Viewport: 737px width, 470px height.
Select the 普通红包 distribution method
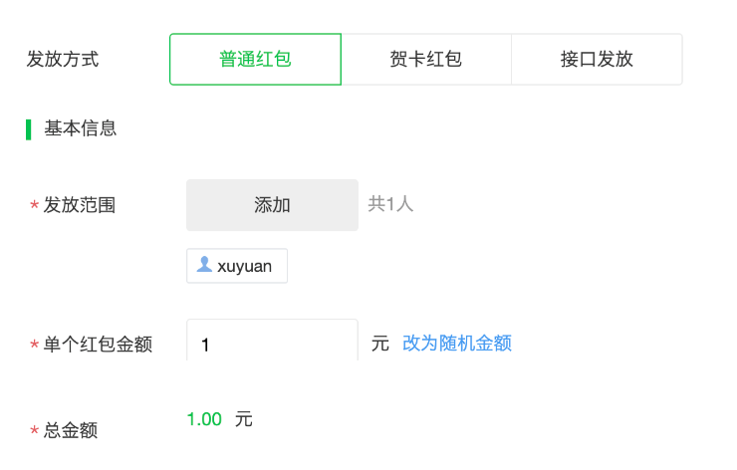255,59
